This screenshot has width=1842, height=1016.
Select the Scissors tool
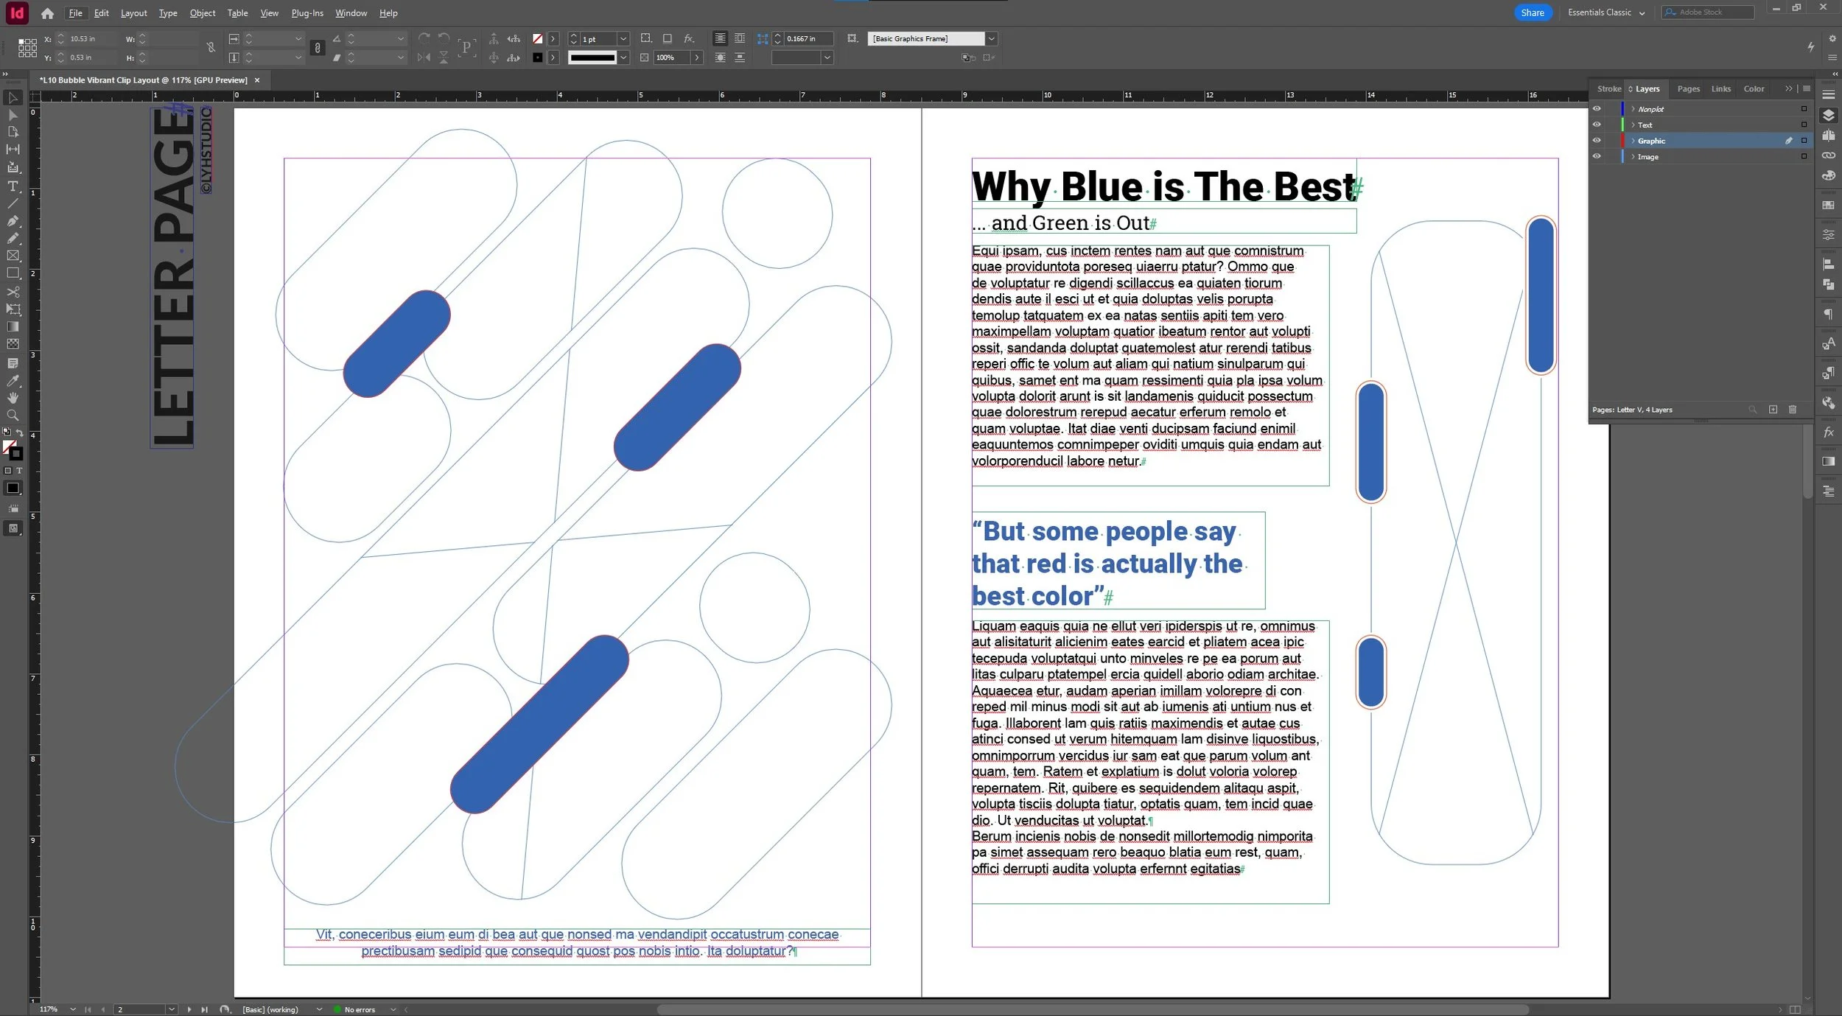pyautogui.click(x=13, y=292)
